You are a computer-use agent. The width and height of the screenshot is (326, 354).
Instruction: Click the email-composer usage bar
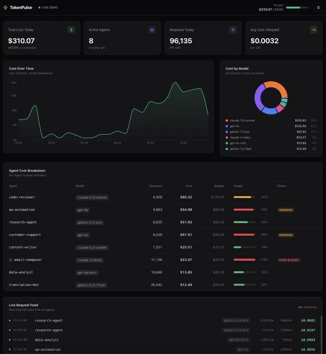[244, 260]
